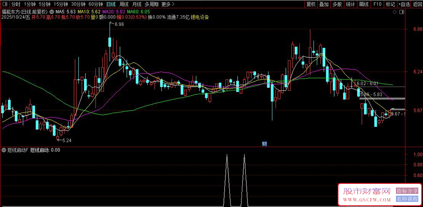The height and width of the screenshot is (207, 423).
Task: Switch to 分时 chart tab
Action: [x=16, y=4]
